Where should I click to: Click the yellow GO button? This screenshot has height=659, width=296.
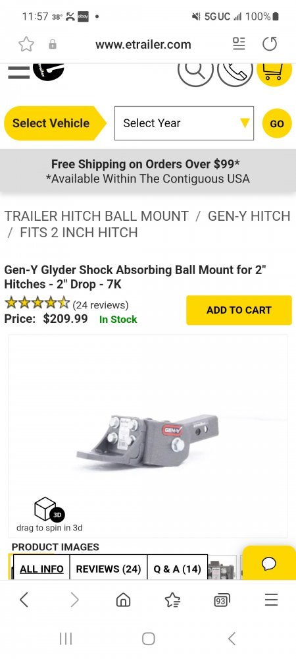(277, 124)
